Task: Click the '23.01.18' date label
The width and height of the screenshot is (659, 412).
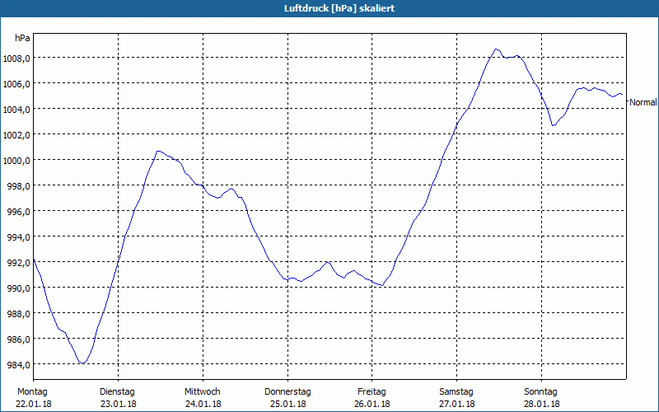Action: pos(119,404)
